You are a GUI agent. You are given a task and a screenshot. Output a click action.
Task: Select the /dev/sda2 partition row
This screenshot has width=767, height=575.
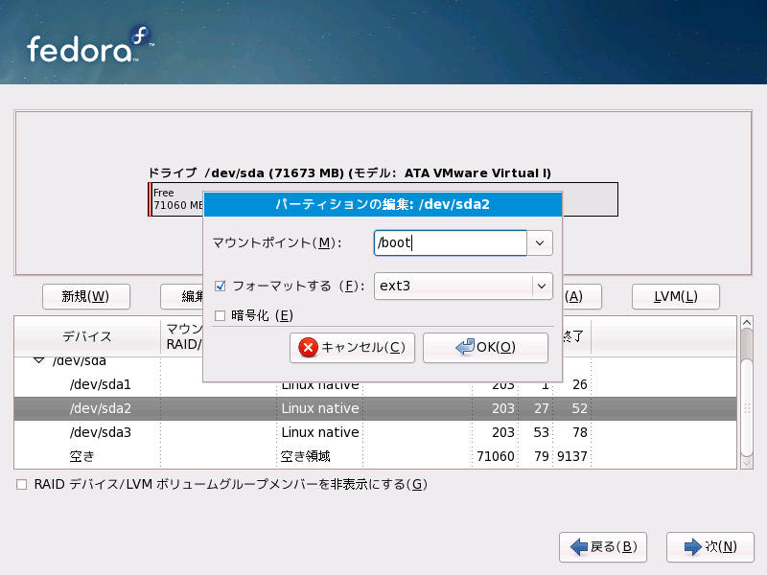[x=375, y=409]
